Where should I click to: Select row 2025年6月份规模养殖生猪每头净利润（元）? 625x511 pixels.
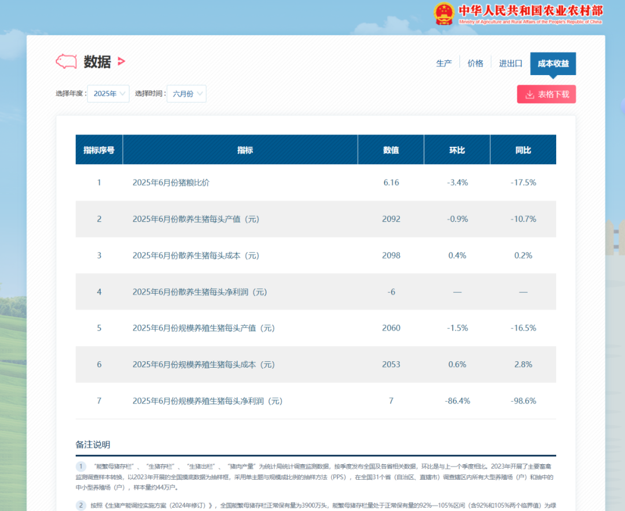click(x=316, y=401)
